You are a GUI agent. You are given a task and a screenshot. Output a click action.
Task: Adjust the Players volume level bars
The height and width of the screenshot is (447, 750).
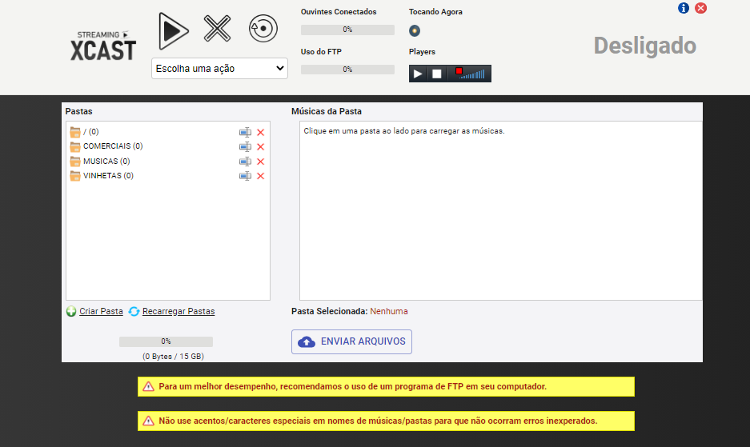(476, 74)
